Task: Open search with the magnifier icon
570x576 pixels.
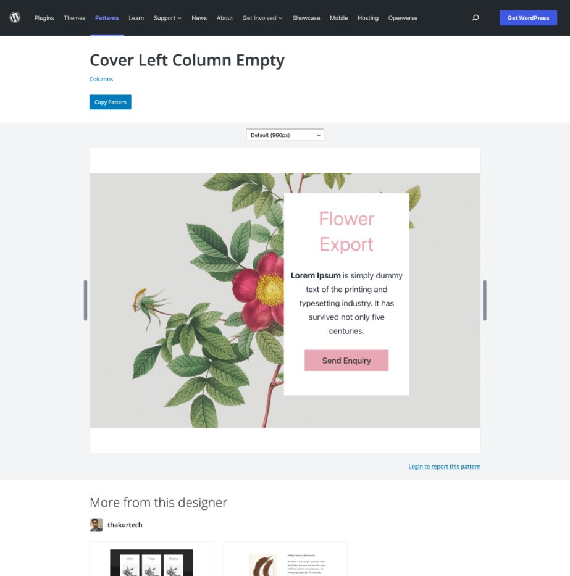Action: [x=475, y=18]
